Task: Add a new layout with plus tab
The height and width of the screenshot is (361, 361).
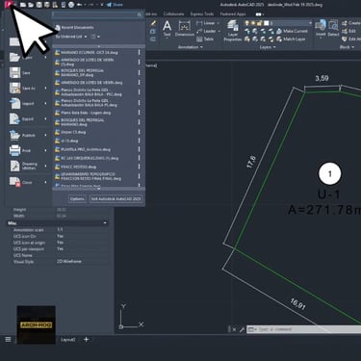Action: click(86, 339)
